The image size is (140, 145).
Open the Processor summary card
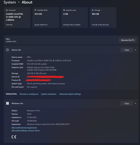(x=17, y=17)
